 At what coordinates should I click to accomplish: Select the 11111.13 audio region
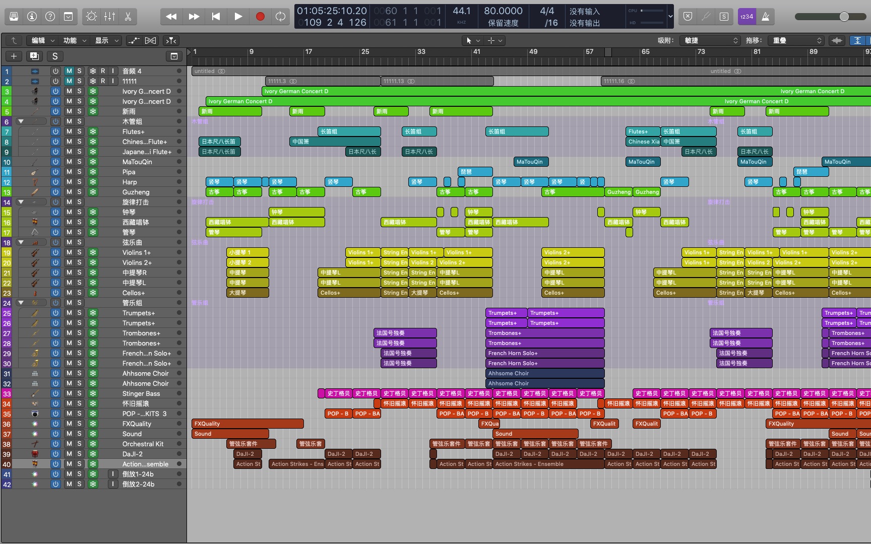437,81
